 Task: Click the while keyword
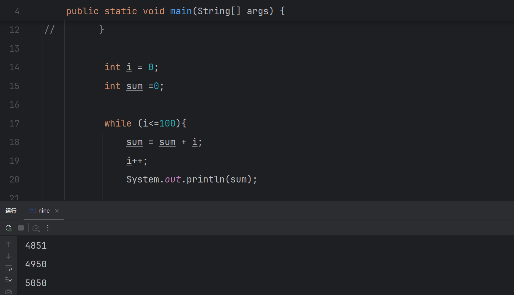(x=118, y=123)
